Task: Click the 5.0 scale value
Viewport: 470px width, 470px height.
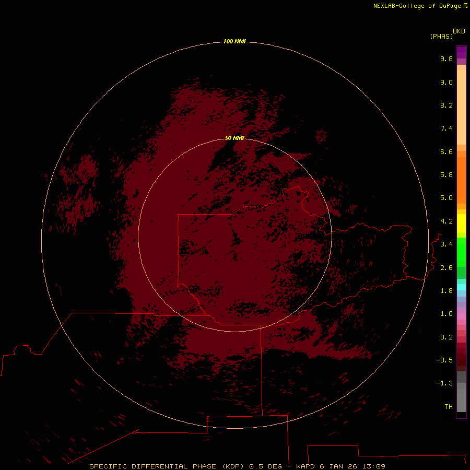Action: pos(446,198)
